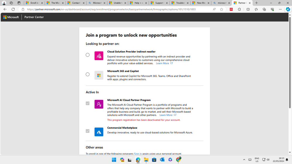Open Microsoft Edge from taskbar
This screenshot has height=164, width=292.
[138, 160]
